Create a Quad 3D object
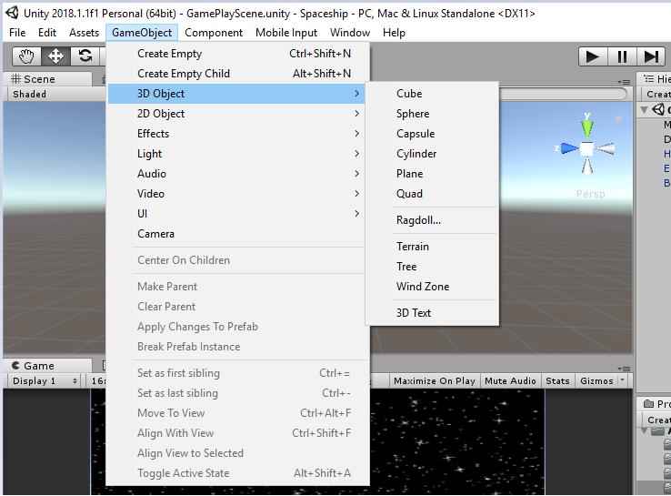The image size is (671, 496). pos(432,194)
